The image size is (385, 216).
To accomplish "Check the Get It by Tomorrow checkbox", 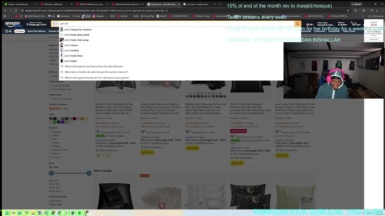I will [x=51, y=99].
